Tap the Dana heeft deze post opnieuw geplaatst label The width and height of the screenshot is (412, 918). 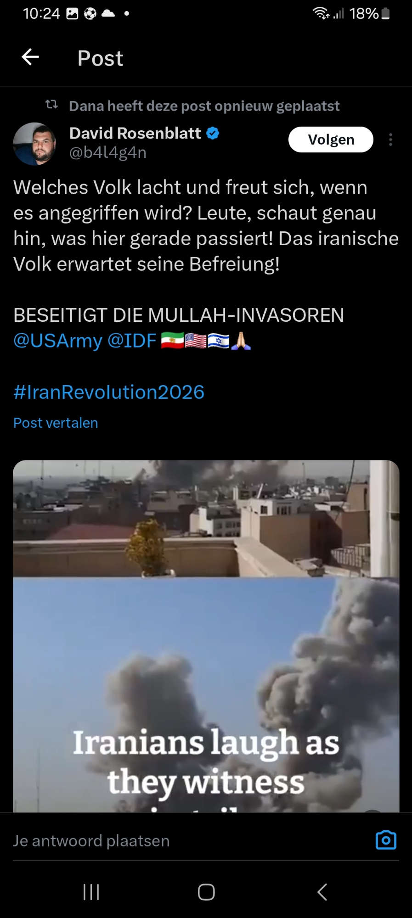coord(204,106)
